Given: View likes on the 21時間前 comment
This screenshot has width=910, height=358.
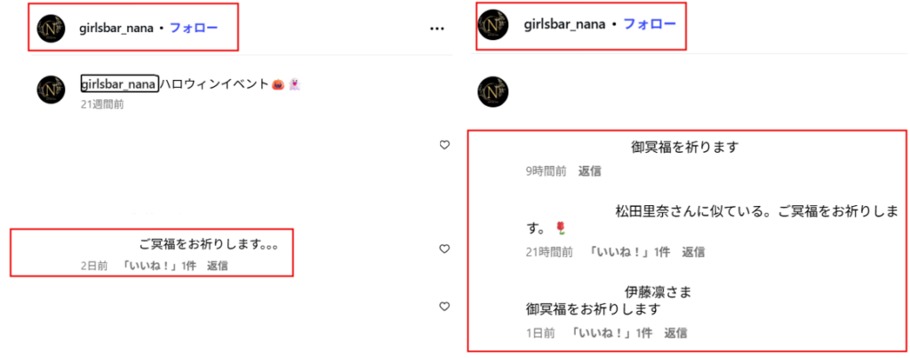Looking at the screenshot, I should point(629,251).
